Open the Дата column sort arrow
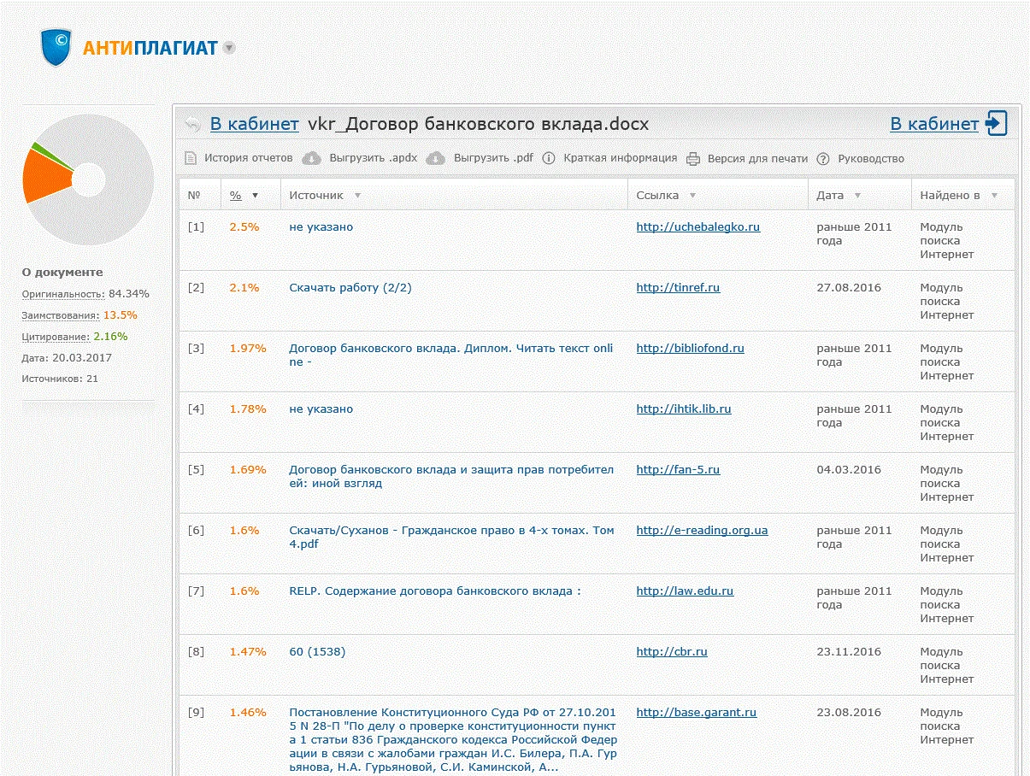The height and width of the screenshot is (776, 1030). (857, 196)
